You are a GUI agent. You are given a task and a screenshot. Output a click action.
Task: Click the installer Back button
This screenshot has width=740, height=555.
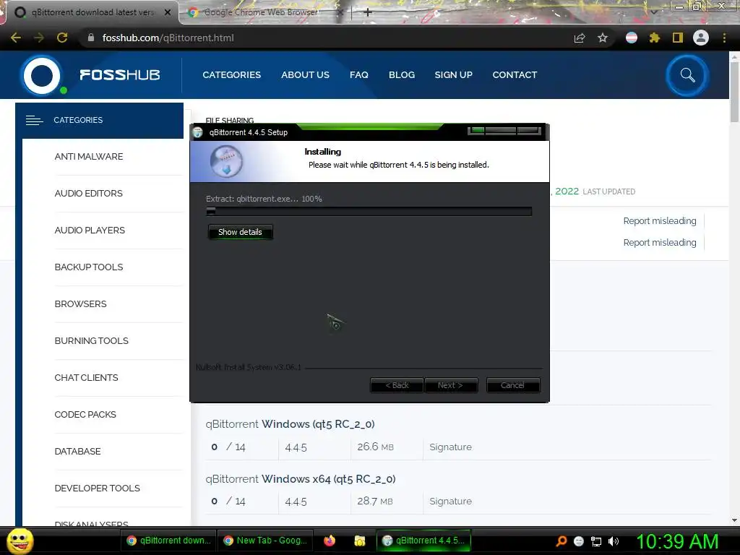click(397, 385)
